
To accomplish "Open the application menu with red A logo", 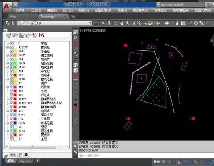I will (8, 7).
